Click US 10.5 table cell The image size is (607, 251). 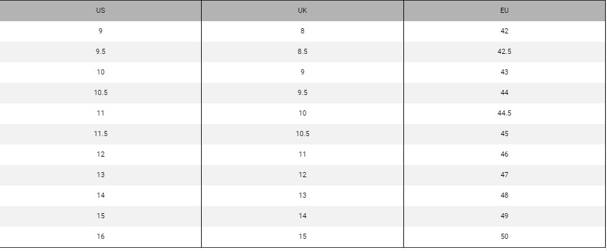[101, 93]
